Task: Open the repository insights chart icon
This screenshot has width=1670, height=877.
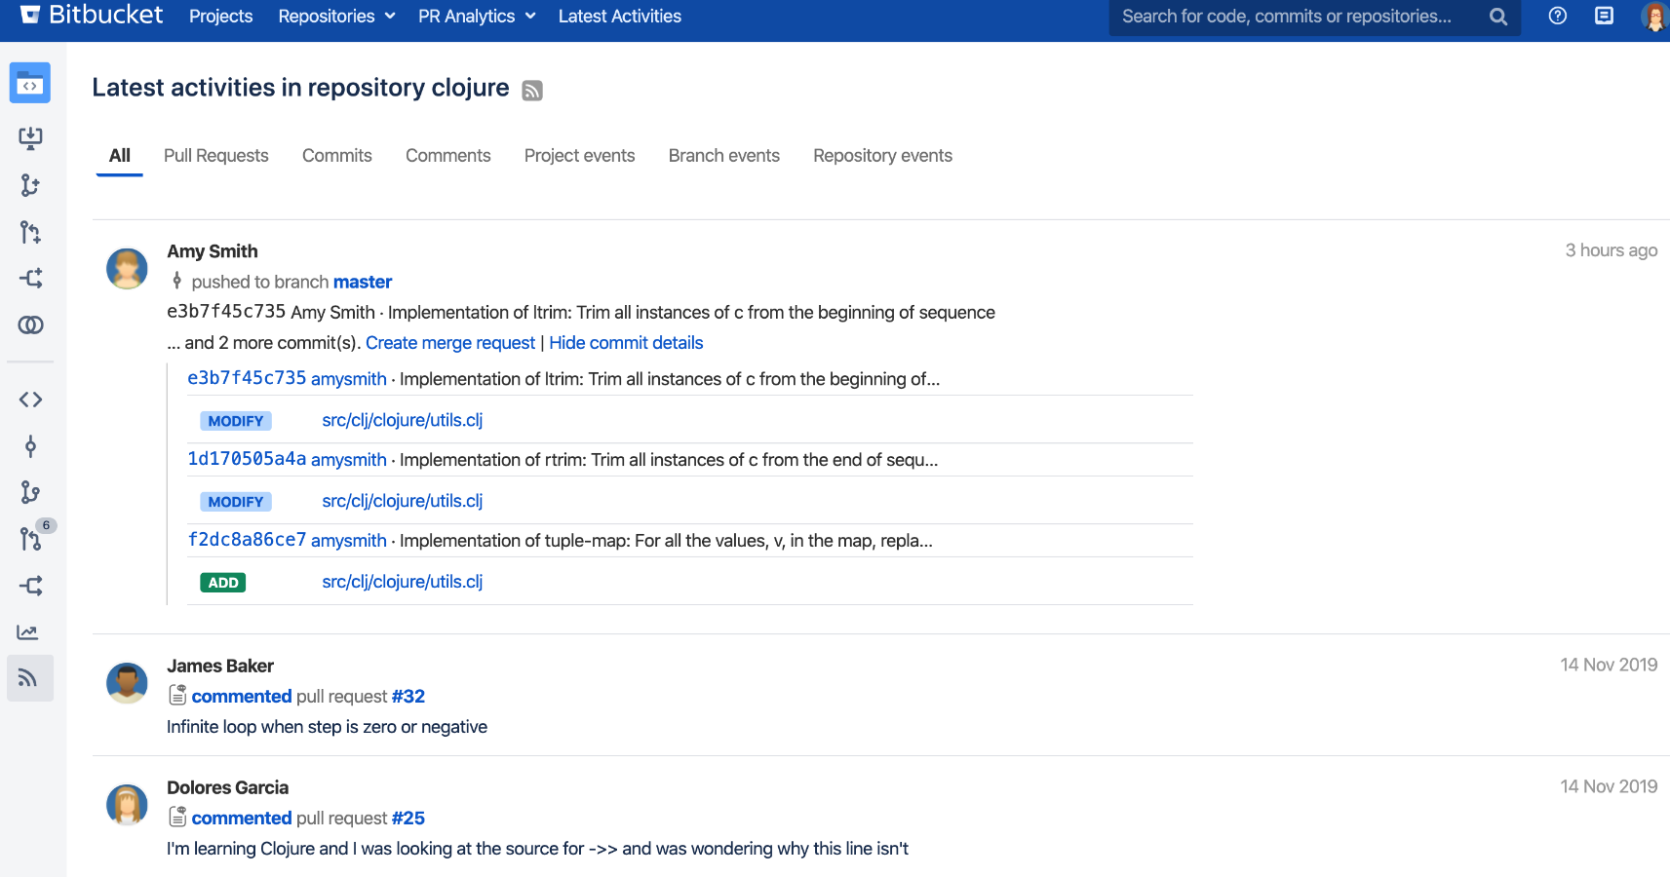Action: [29, 631]
